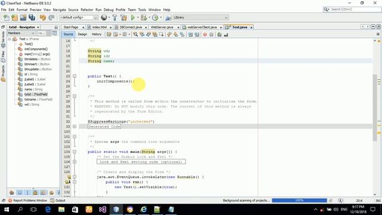Screen dimensions: 382x215
Task: Click the Build Project hammer icon
Action: click(115, 17)
